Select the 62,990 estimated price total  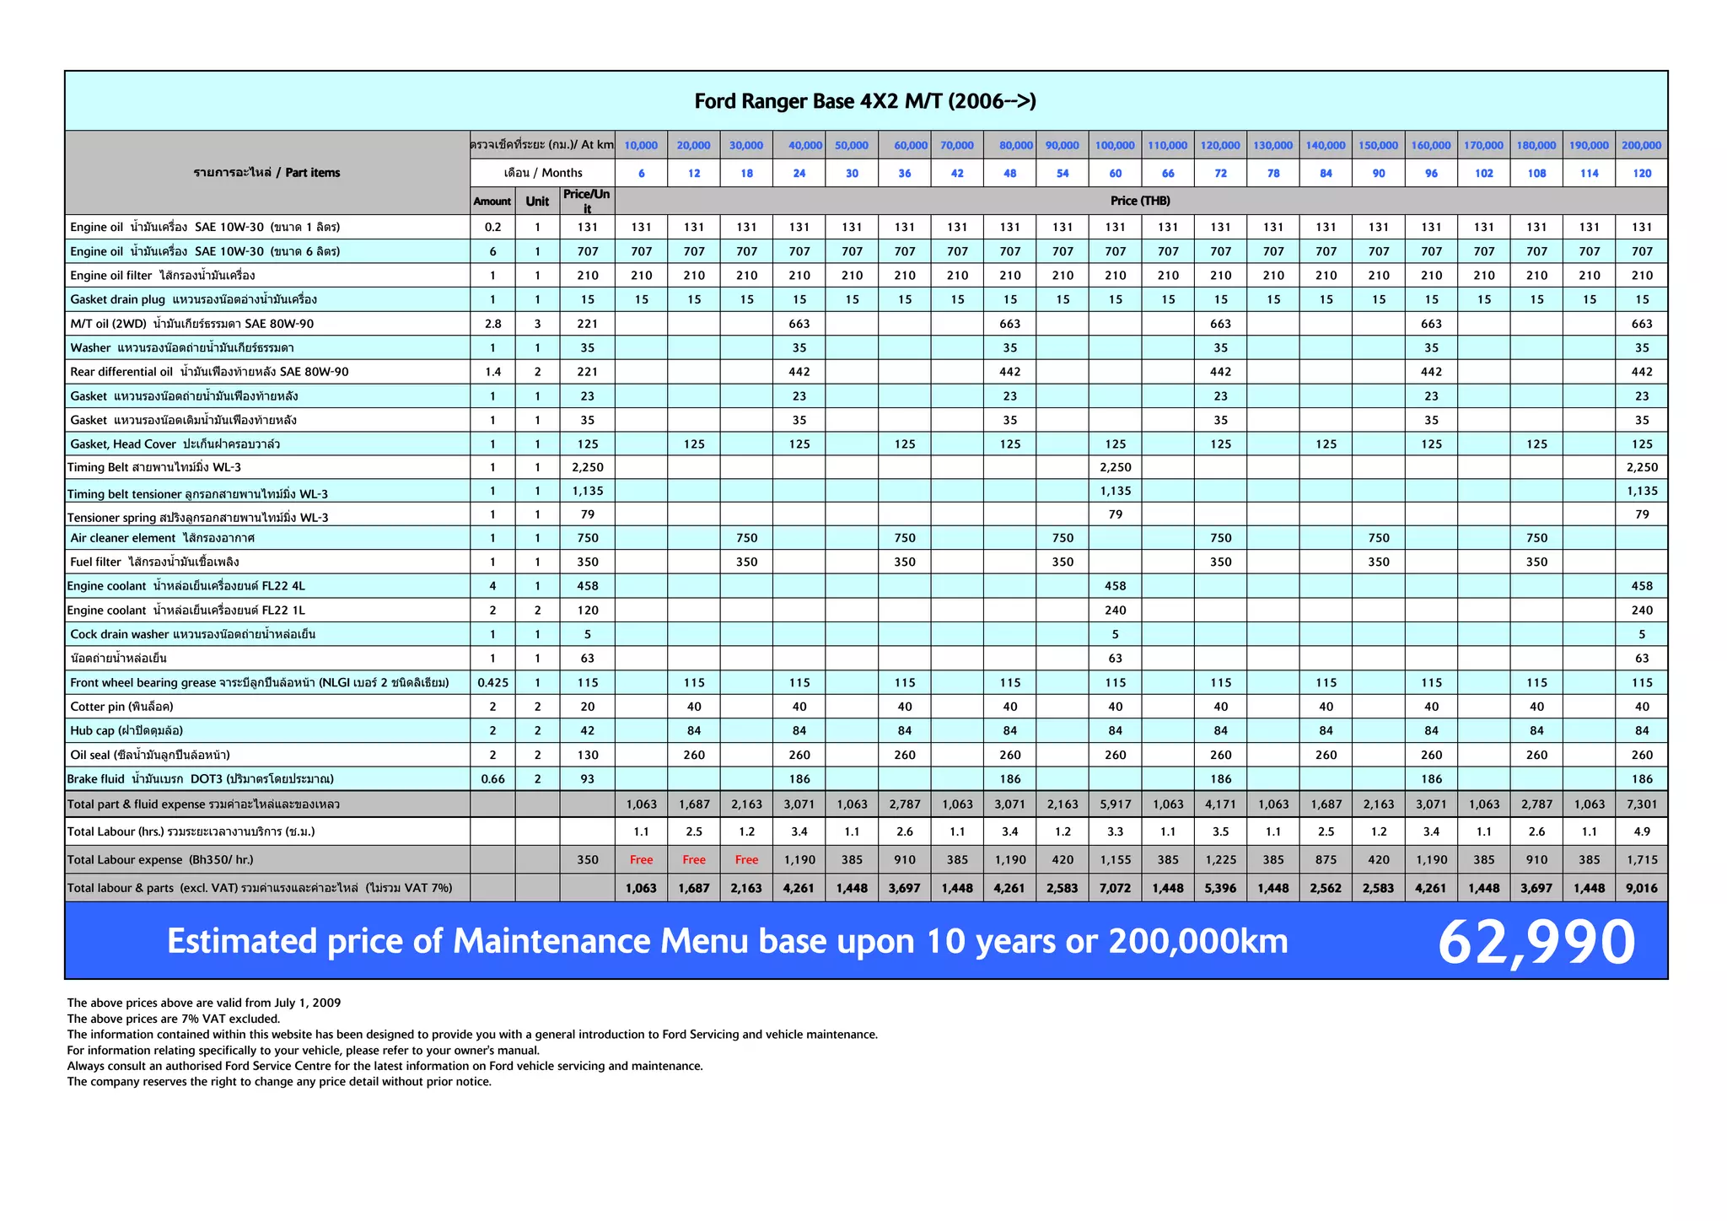[x=1536, y=942]
